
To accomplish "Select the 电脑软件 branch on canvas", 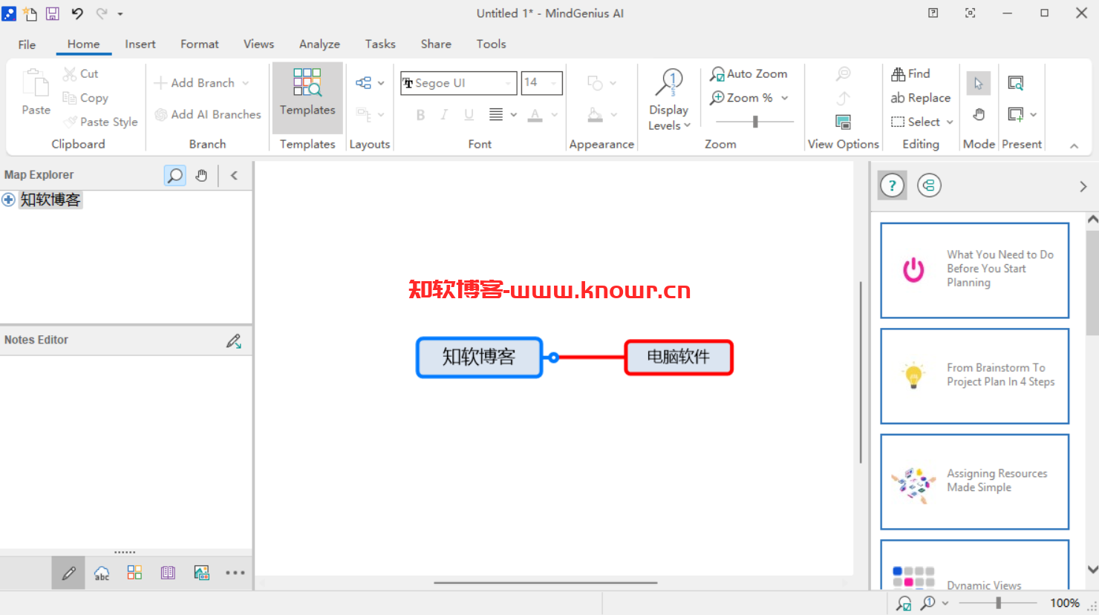I will (679, 358).
